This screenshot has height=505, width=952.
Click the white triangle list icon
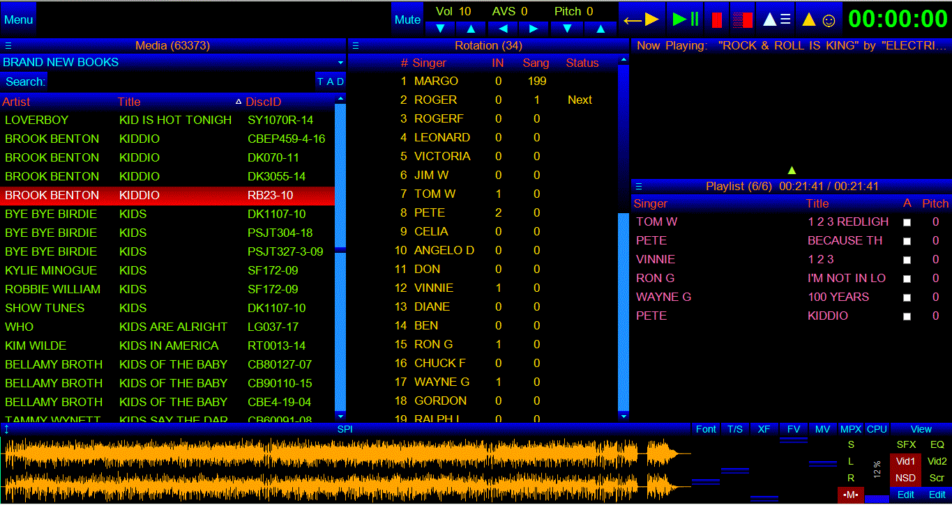[x=776, y=20]
